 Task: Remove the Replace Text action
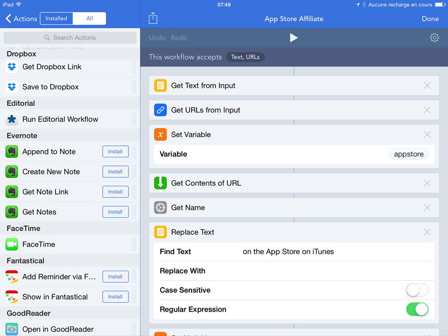coord(427,232)
